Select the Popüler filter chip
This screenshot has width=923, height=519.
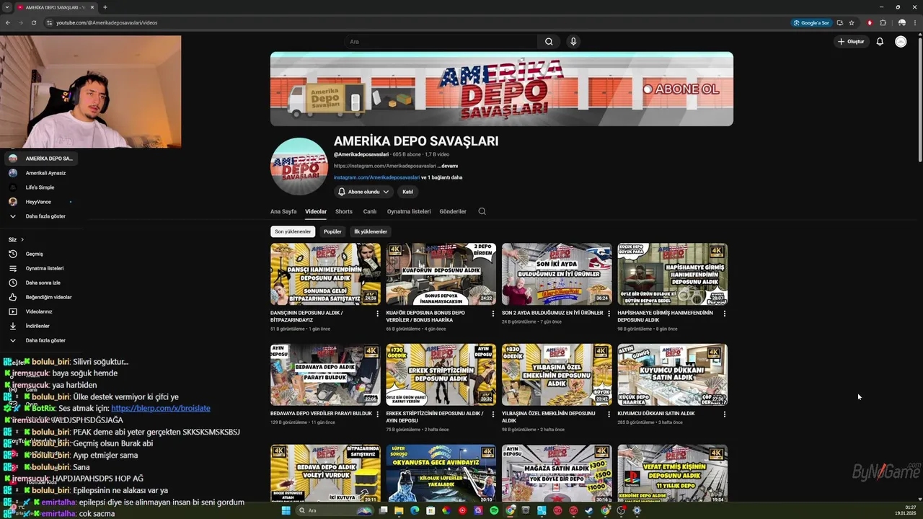pyautogui.click(x=332, y=231)
